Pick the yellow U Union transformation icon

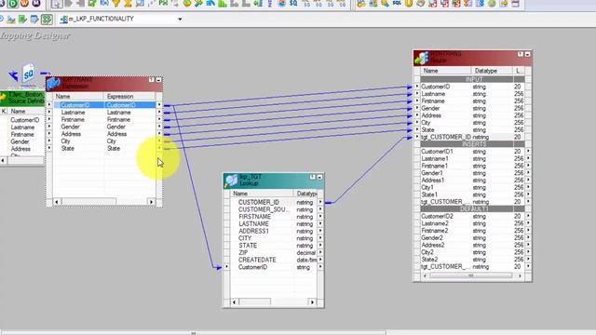pyautogui.click(x=409, y=4)
